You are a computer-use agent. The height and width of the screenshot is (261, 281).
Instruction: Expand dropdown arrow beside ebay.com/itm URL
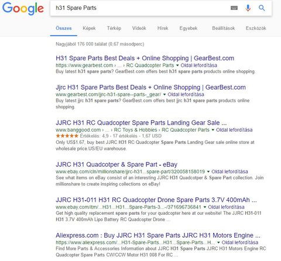pyautogui.click(x=205, y=207)
